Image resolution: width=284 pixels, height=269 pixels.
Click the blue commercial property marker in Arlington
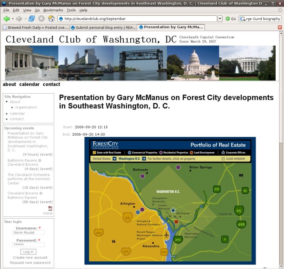click(x=138, y=212)
